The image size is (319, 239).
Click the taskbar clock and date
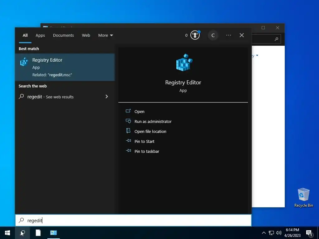pyautogui.click(x=292, y=233)
